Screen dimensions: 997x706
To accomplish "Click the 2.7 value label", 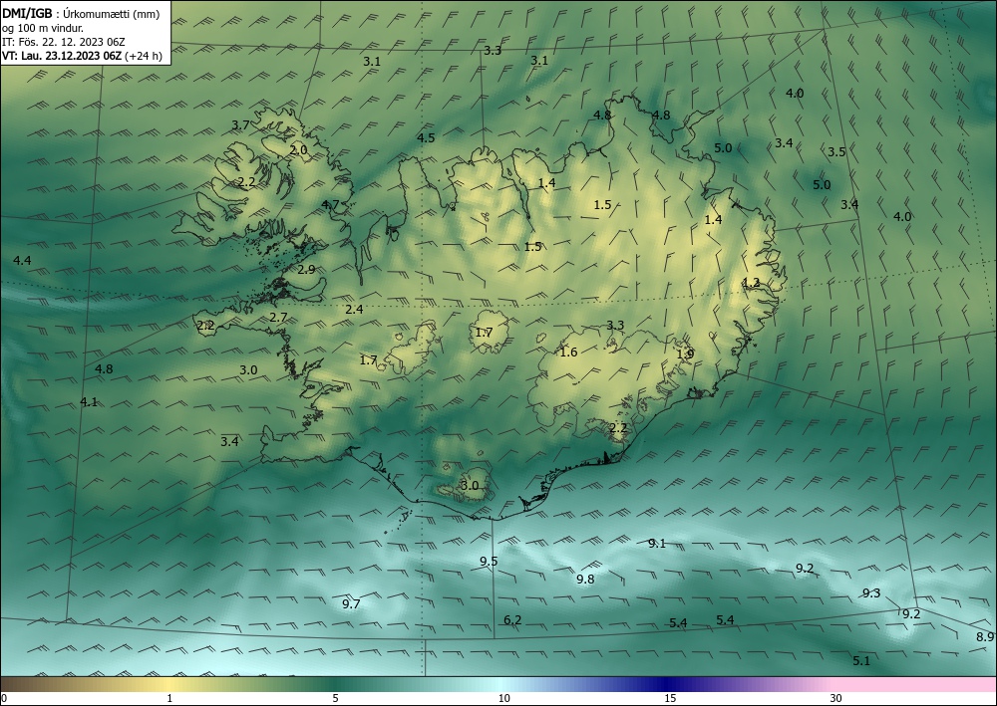I will point(278,318).
